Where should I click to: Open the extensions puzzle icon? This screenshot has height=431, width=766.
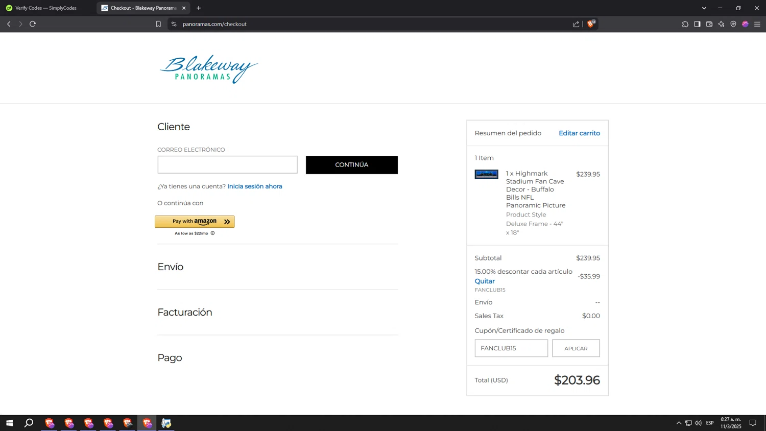coord(685,24)
